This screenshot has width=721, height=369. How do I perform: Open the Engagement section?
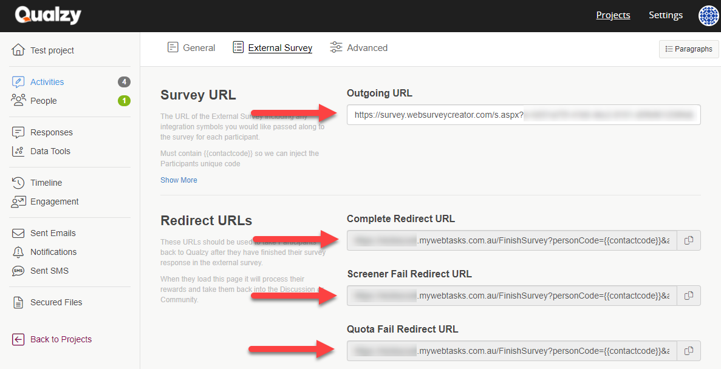point(54,201)
